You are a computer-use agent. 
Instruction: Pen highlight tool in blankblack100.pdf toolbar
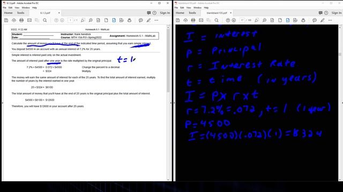pos(323,20)
